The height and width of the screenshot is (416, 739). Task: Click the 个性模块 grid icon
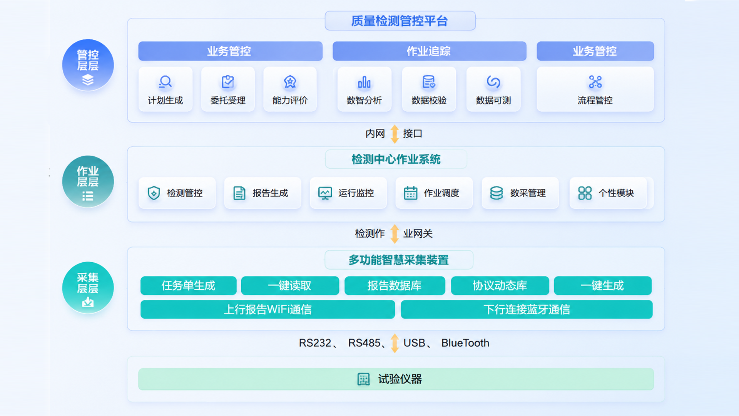point(585,193)
